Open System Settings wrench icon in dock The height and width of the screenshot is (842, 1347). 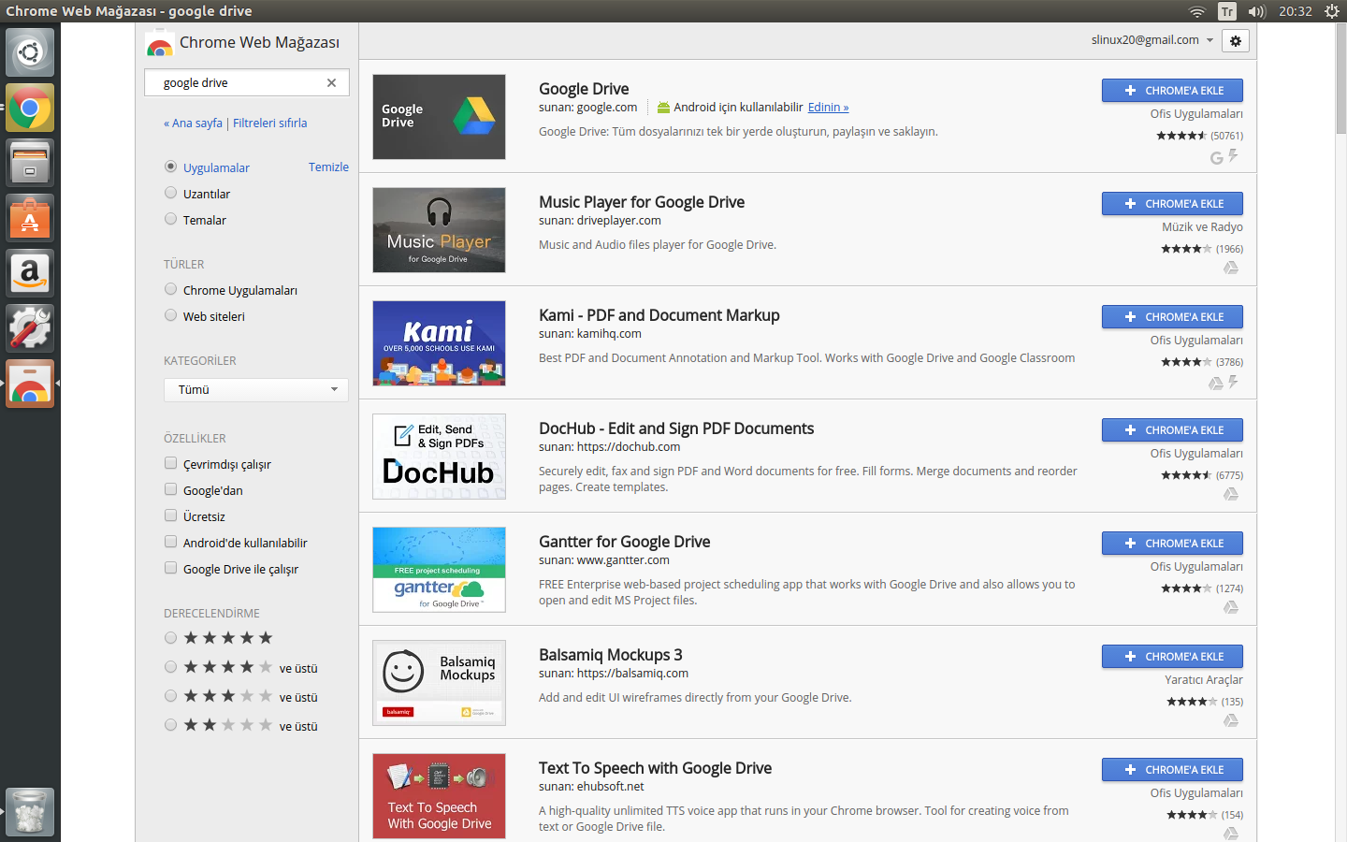(30, 328)
